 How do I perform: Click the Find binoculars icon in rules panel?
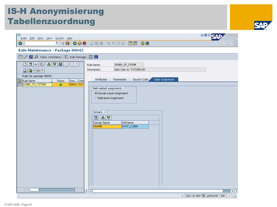(60, 64)
